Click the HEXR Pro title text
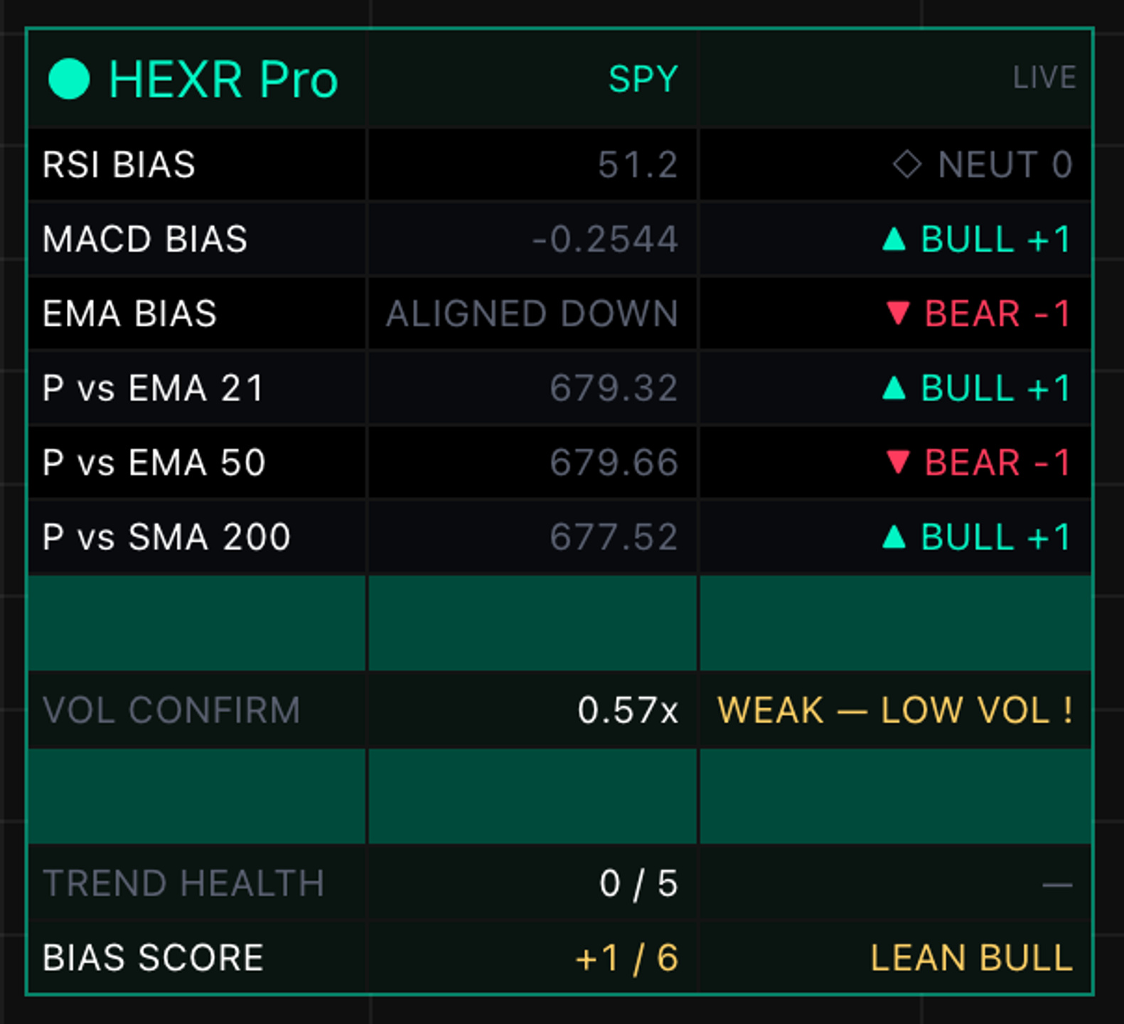The width and height of the screenshot is (1124, 1024). pyautogui.click(x=223, y=79)
